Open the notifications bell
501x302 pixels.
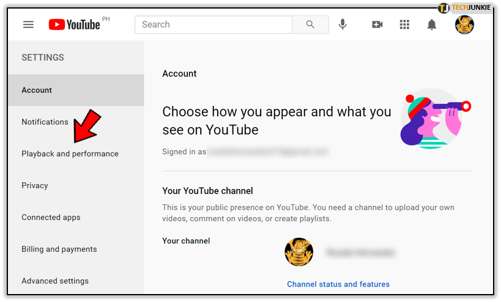click(x=432, y=24)
